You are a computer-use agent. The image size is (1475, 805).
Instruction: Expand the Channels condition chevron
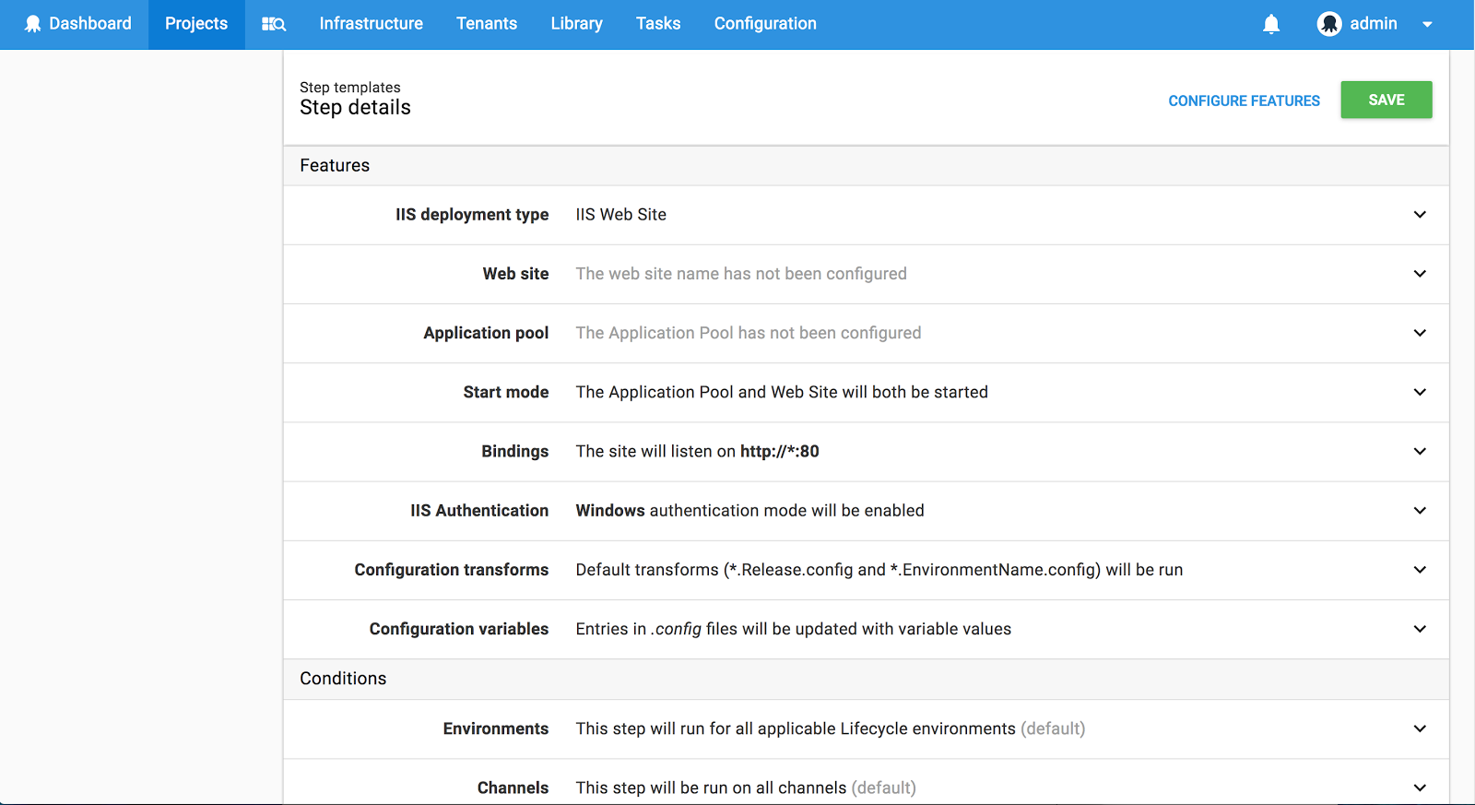click(x=1420, y=787)
